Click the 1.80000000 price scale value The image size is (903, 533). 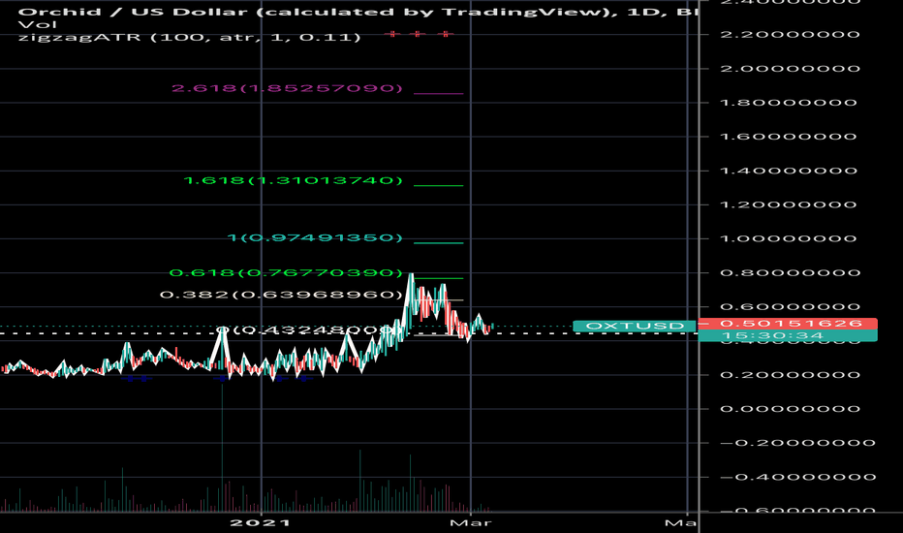pos(791,103)
